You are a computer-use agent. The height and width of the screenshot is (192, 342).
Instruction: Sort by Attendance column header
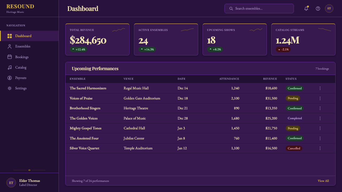click(x=229, y=79)
